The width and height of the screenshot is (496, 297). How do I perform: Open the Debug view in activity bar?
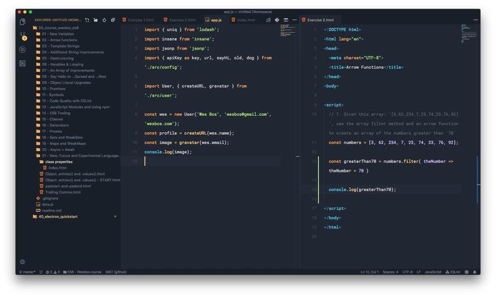pos(22,50)
